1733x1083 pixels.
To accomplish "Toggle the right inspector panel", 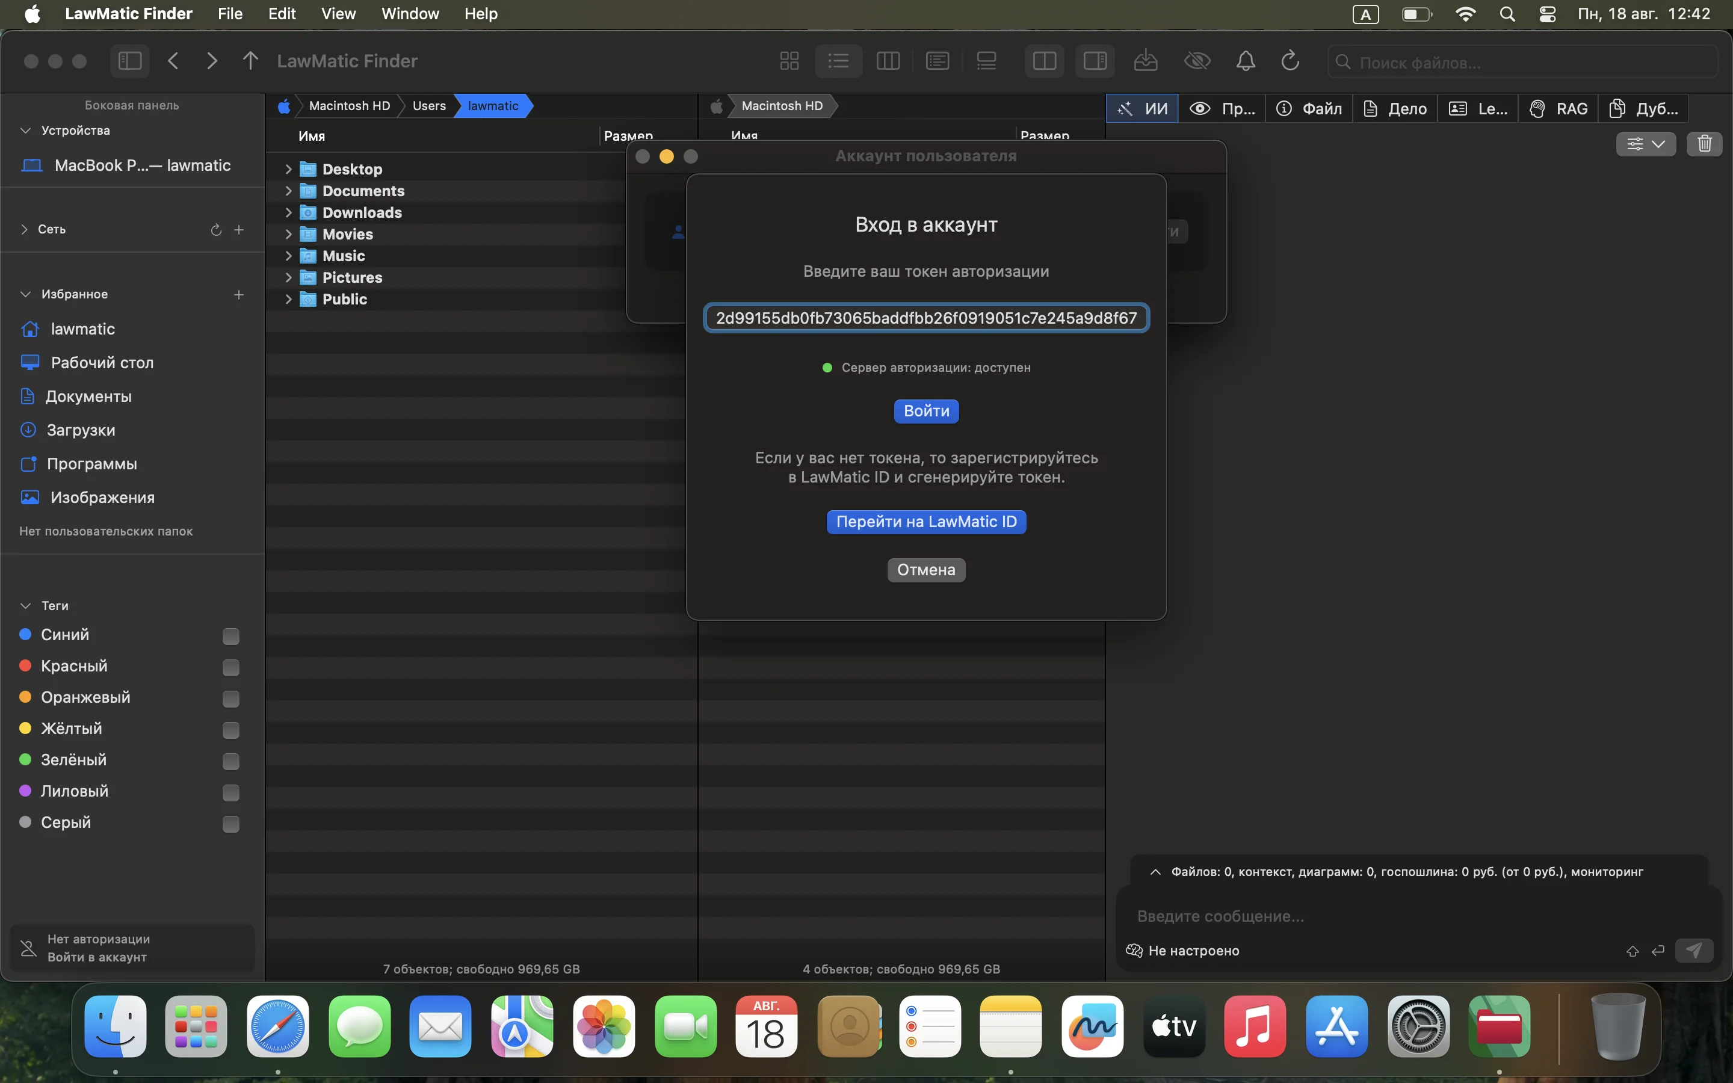I will click(1095, 61).
